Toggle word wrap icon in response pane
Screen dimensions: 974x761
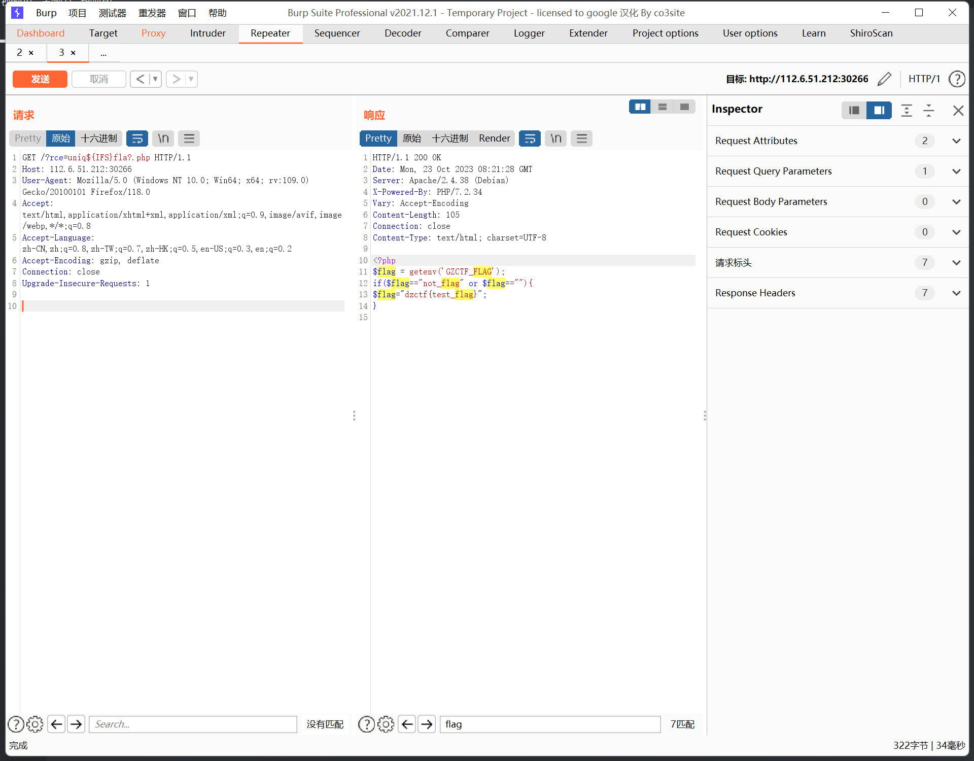click(x=530, y=139)
